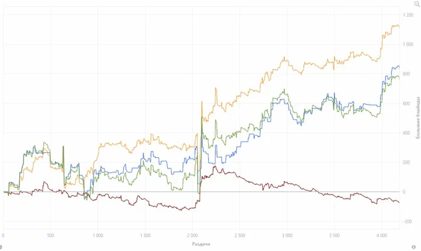421x251 pixels.
Task: Open chart settings via the gear icon
Action: coord(2,246)
